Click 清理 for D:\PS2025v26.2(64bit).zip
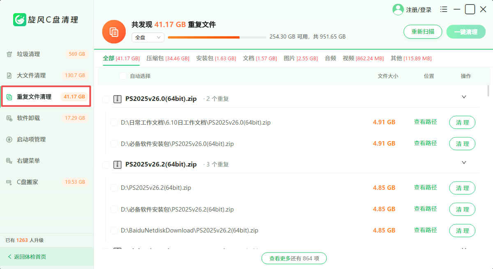Image resolution: width=493 pixels, height=269 pixels. pyautogui.click(x=462, y=188)
